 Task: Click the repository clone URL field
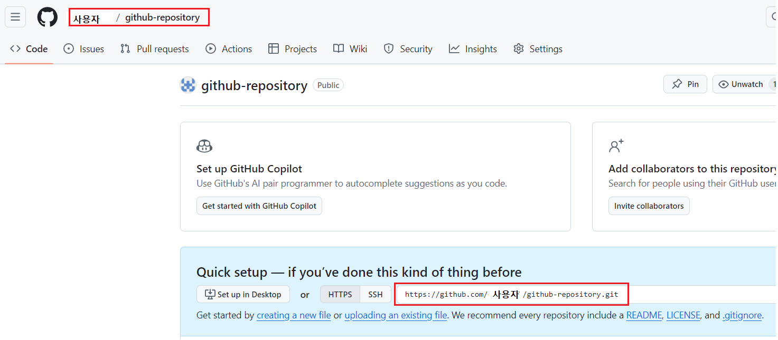[x=586, y=294]
